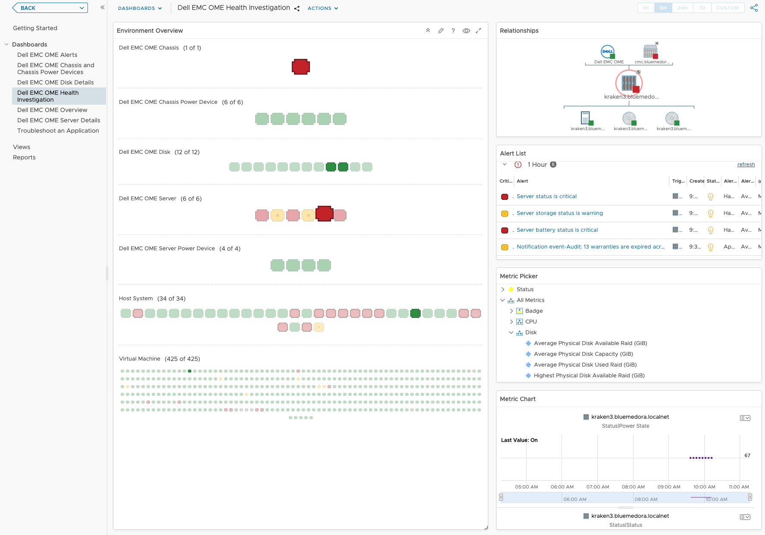Toggle Environment Overview visibility eye icon

point(466,31)
